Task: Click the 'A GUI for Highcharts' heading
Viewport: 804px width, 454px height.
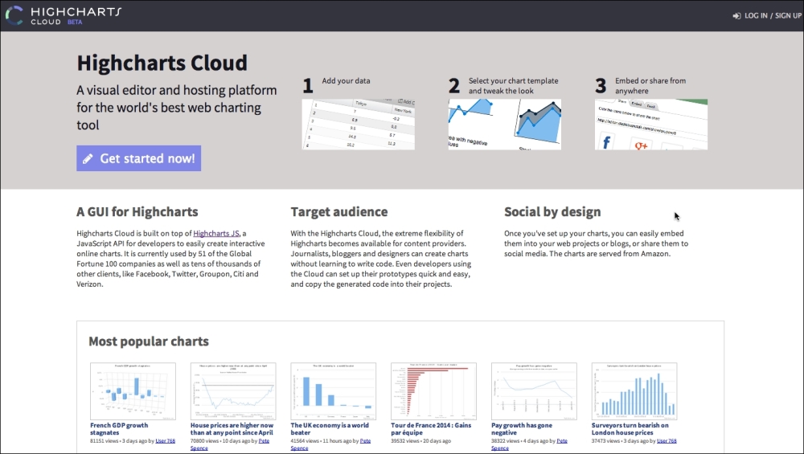Action: pos(137,211)
